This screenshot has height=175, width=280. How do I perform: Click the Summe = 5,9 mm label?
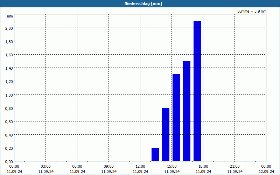pos(252,11)
